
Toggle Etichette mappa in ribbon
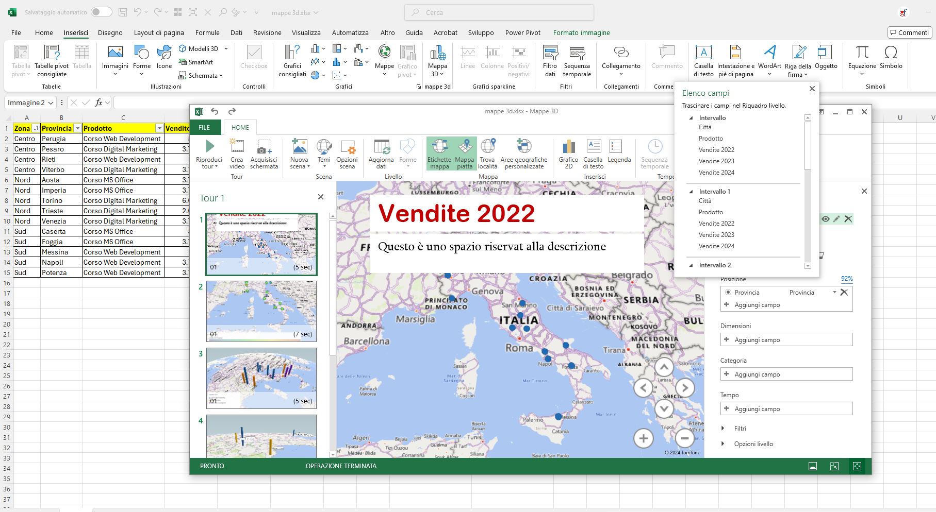439,153
